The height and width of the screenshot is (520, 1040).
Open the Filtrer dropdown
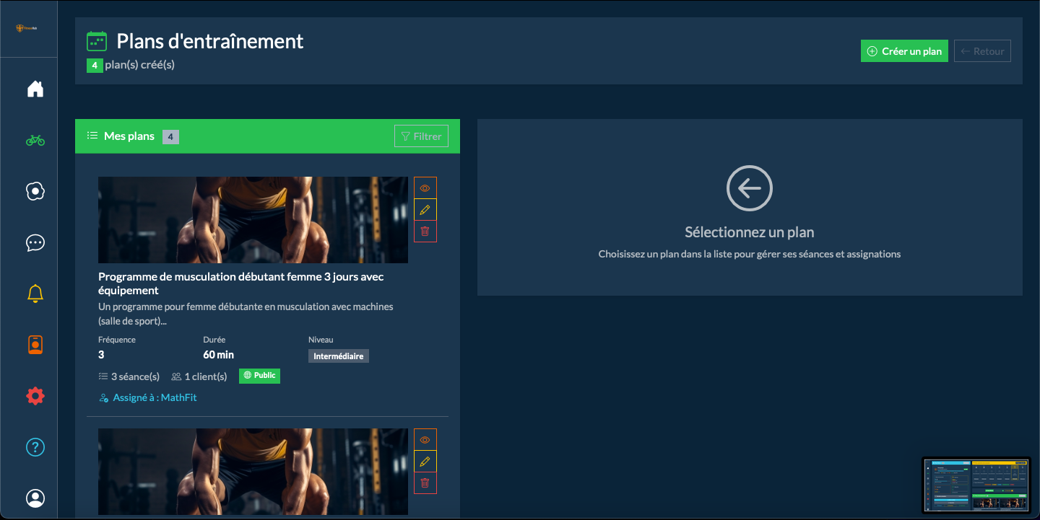(421, 136)
